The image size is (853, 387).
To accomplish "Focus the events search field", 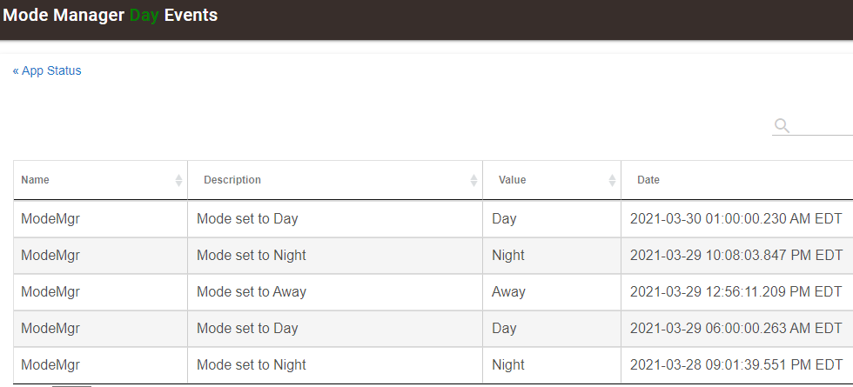I will [x=812, y=126].
